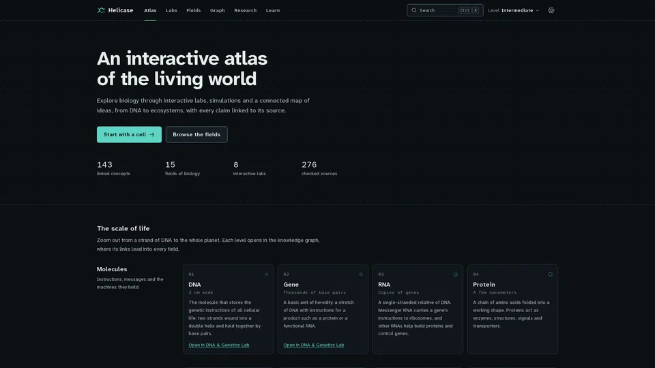Image resolution: width=655 pixels, height=368 pixels.
Task: Click Browse the fields button
Action: point(196,134)
